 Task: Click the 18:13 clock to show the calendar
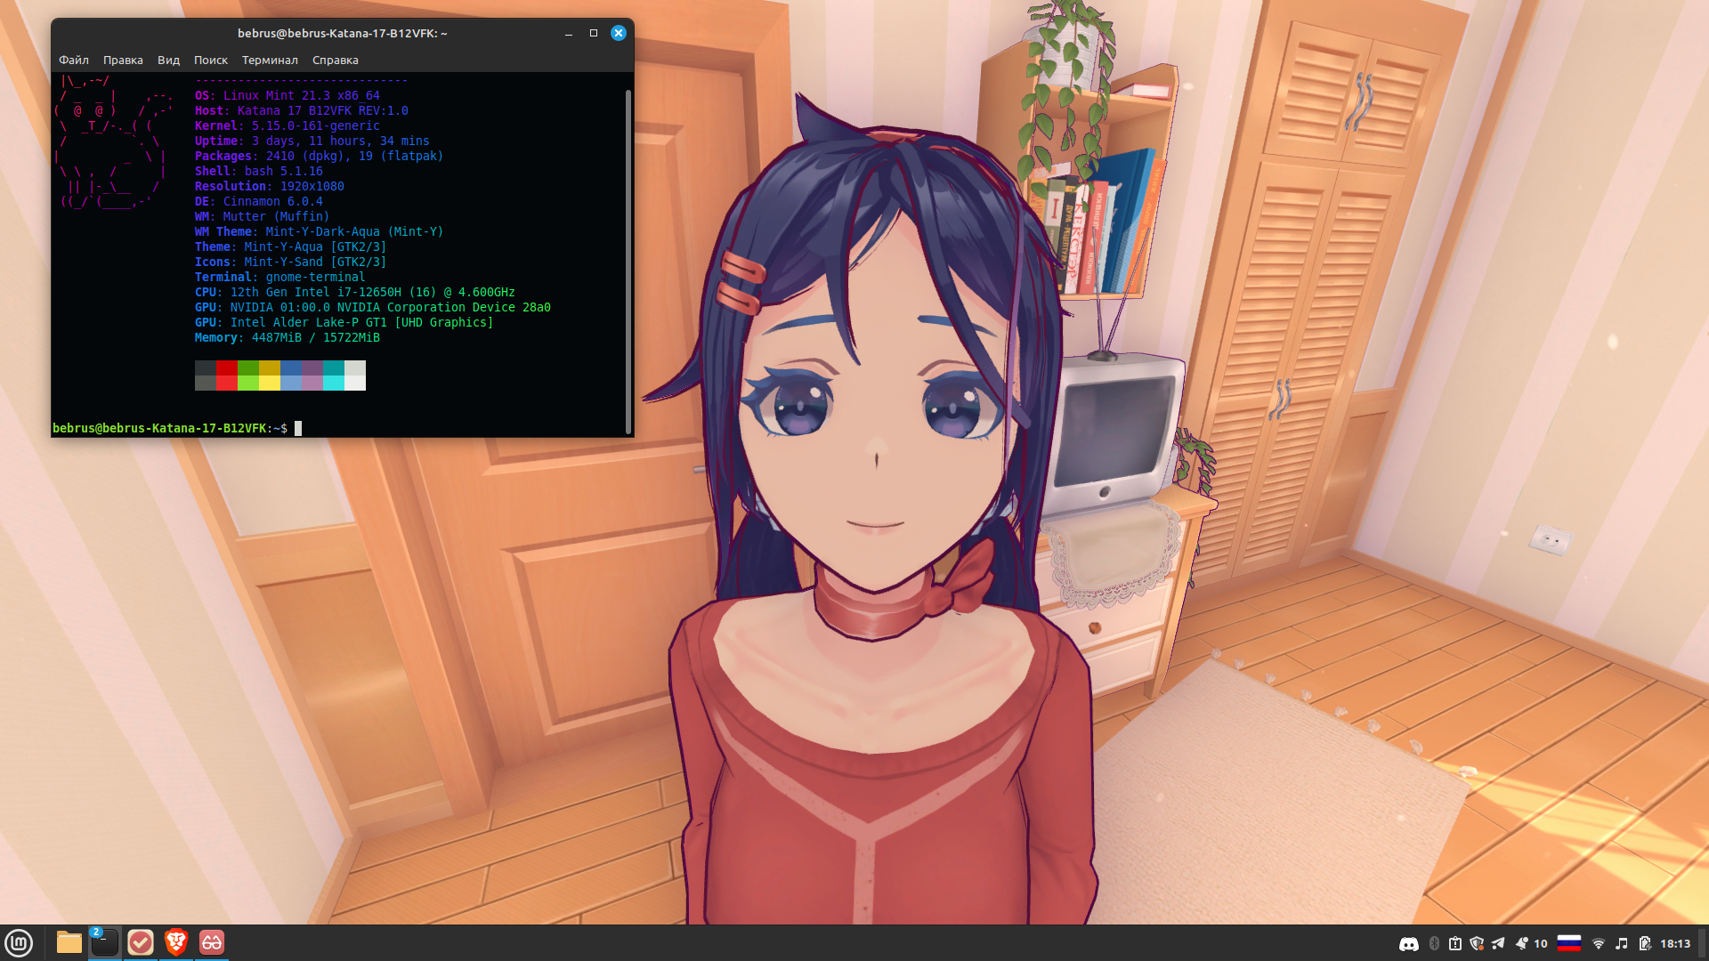(1675, 944)
